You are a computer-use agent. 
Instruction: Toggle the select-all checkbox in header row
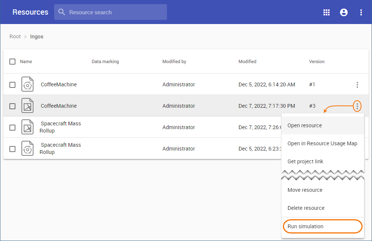(x=12, y=62)
